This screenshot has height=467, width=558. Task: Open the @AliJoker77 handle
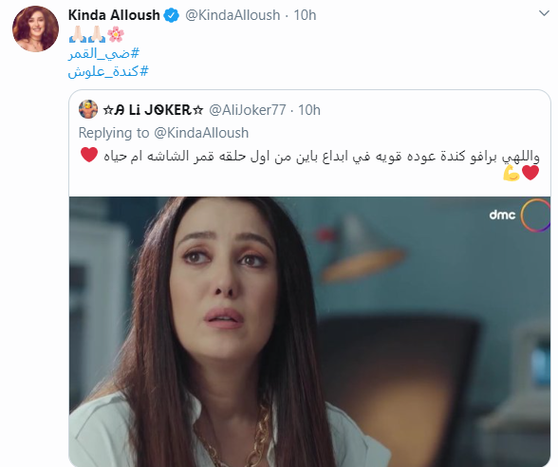click(x=248, y=110)
